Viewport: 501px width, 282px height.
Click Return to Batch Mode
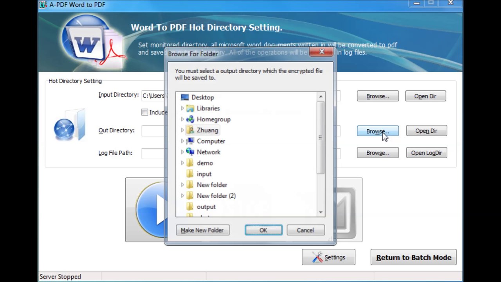point(414,257)
